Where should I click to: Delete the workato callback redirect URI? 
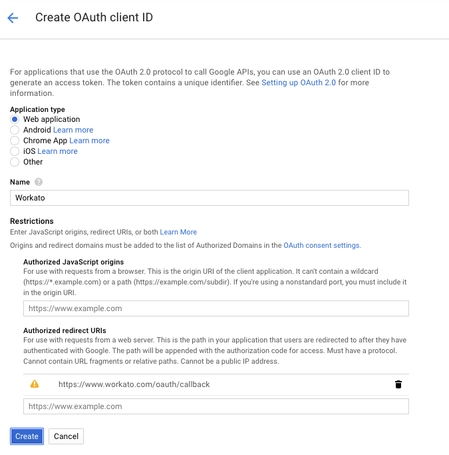tap(398, 384)
